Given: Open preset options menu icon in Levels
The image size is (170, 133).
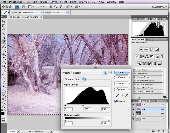Looking at the screenshot, I should (x=110, y=73).
